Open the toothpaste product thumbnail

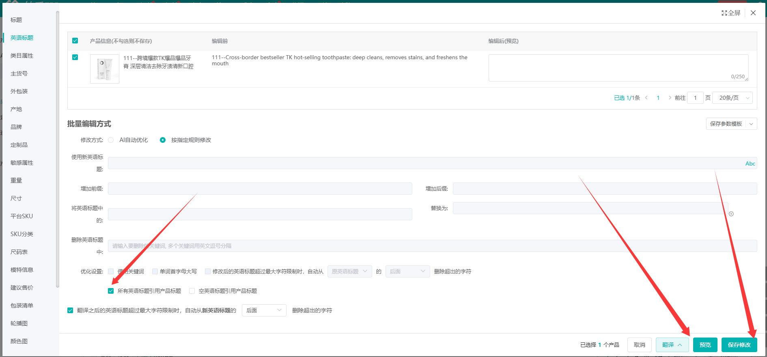pos(105,69)
